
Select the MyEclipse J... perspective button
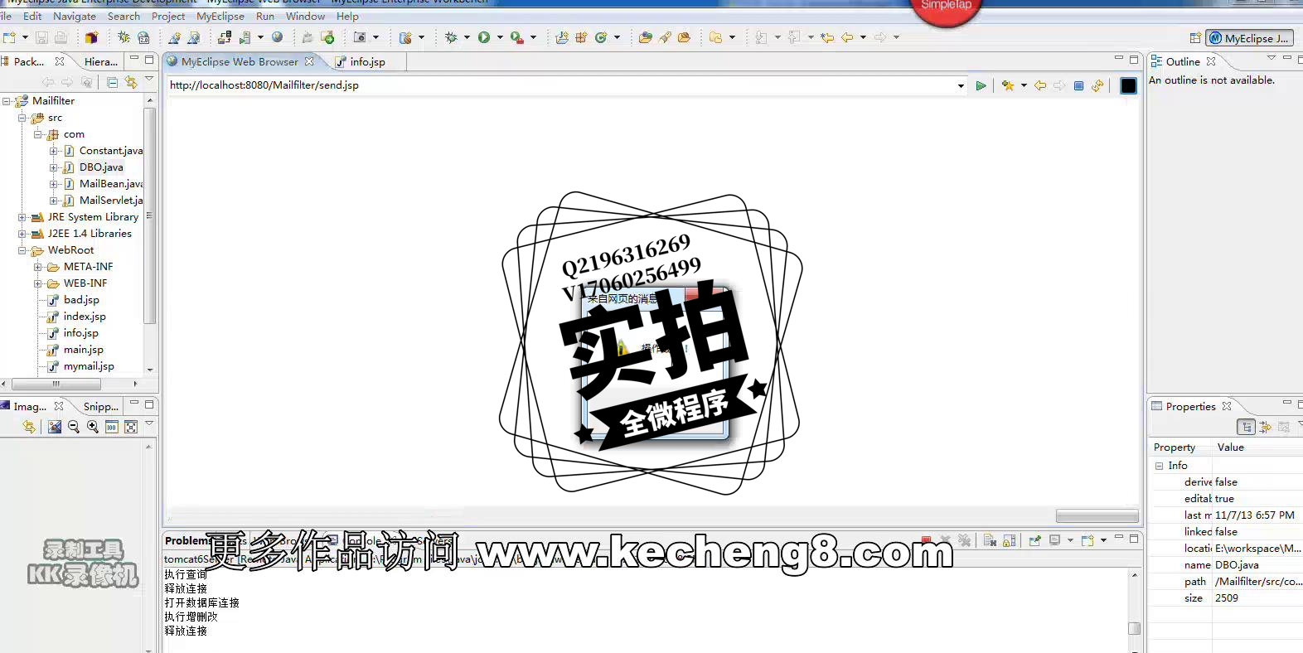point(1249,38)
